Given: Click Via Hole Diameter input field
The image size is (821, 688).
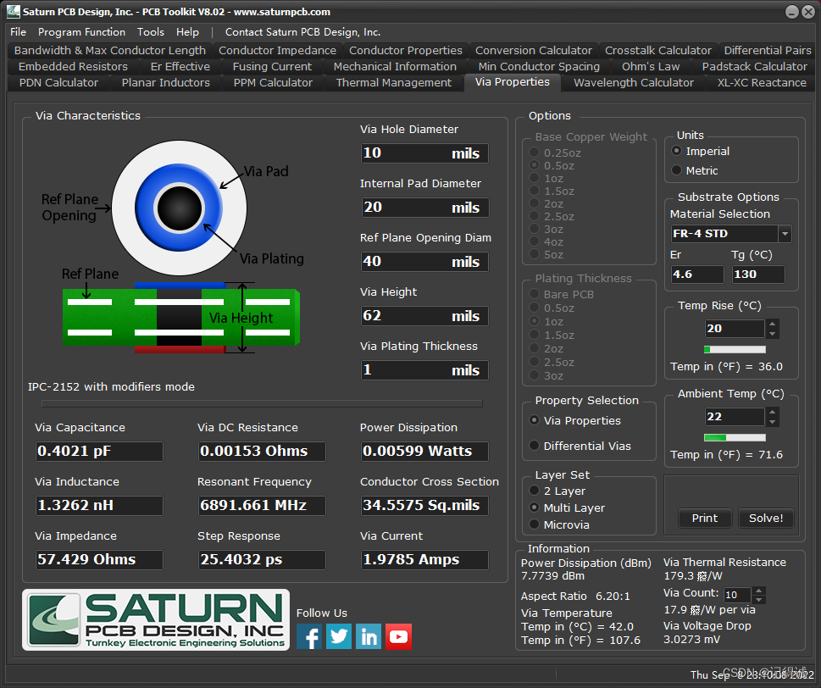Looking at the screenshot, I should coord(424,153).
